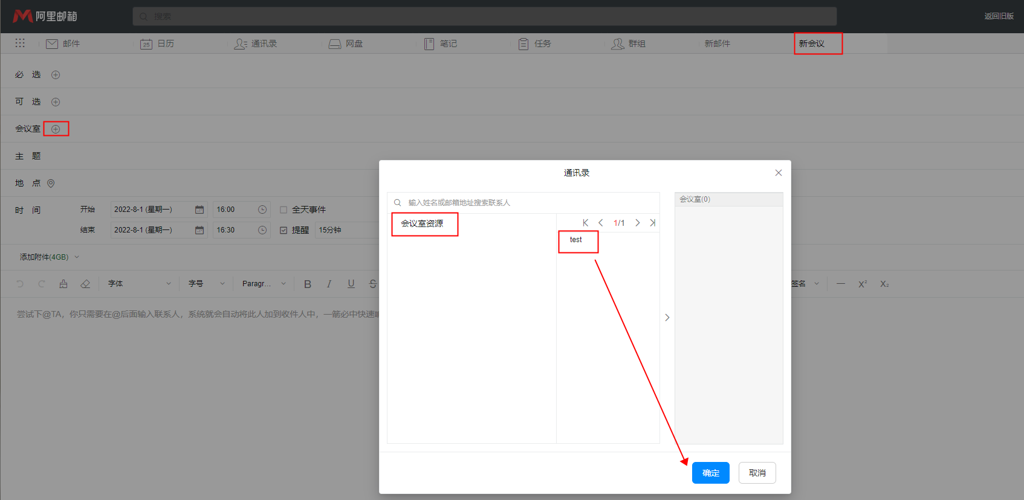Screen dimensions: 1024x500
Task: Switch to the New Mail tab
Action: click(x=718, y=43)
